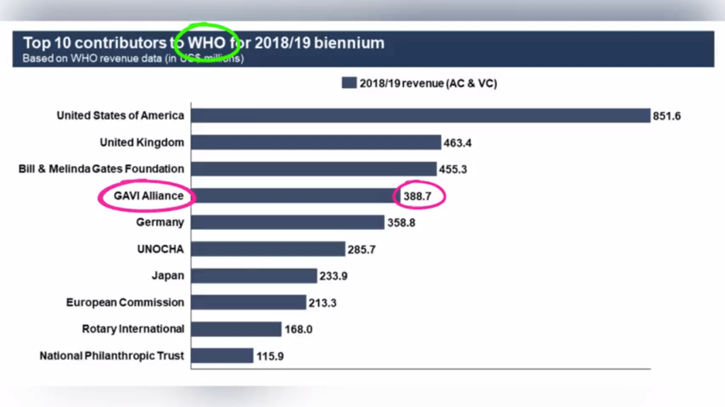Click the 285.7 value beside UNOCHA bar
This screenshot has width=725, height=407.
point(361,250)
